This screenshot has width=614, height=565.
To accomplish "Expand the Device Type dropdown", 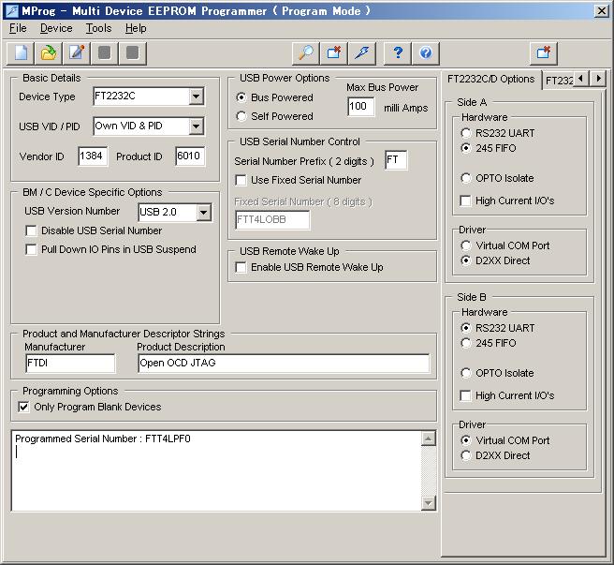I will [196, 97].
